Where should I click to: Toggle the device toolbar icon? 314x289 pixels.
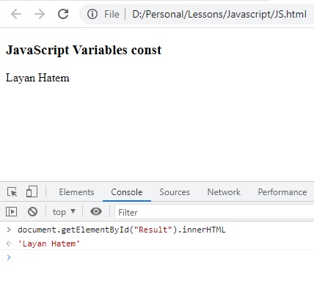coord(32,191)
